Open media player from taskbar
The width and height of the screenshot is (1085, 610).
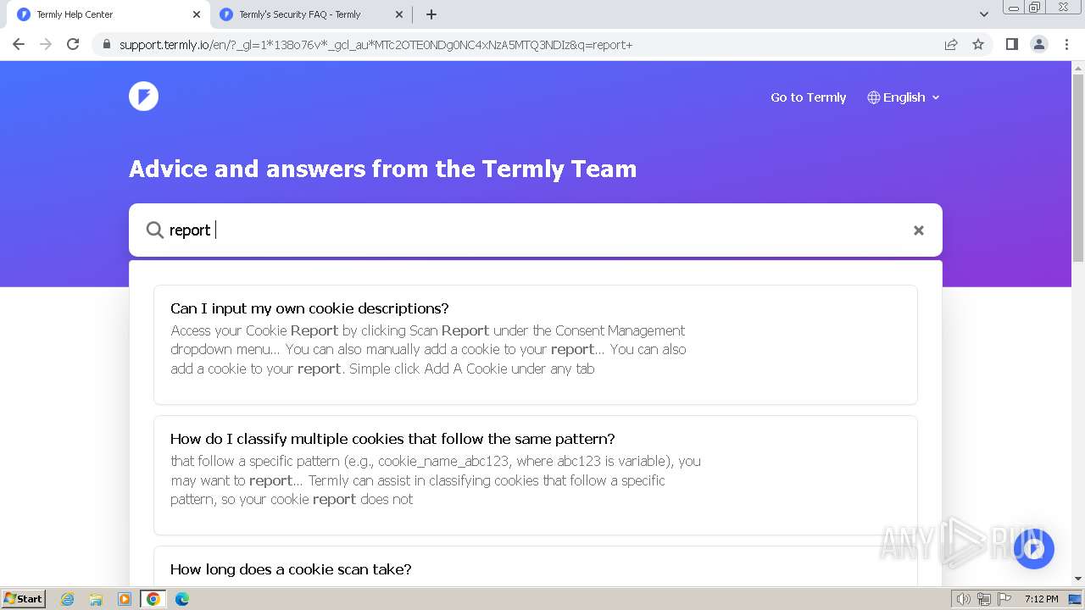(x=125, y=599)
